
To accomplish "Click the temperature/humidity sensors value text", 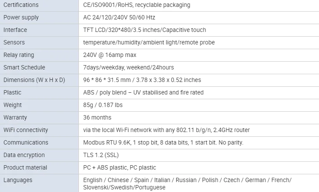I will click(x=149, y=43).
